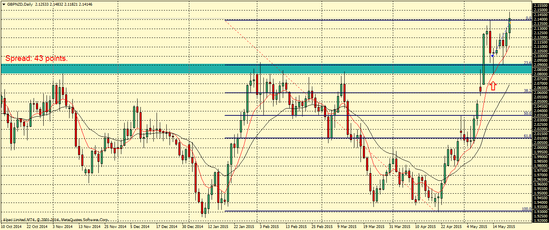Screen dimensions: 549x230
Task: Click the 4 May 2015 date label
Action: (x=477, y=227)
